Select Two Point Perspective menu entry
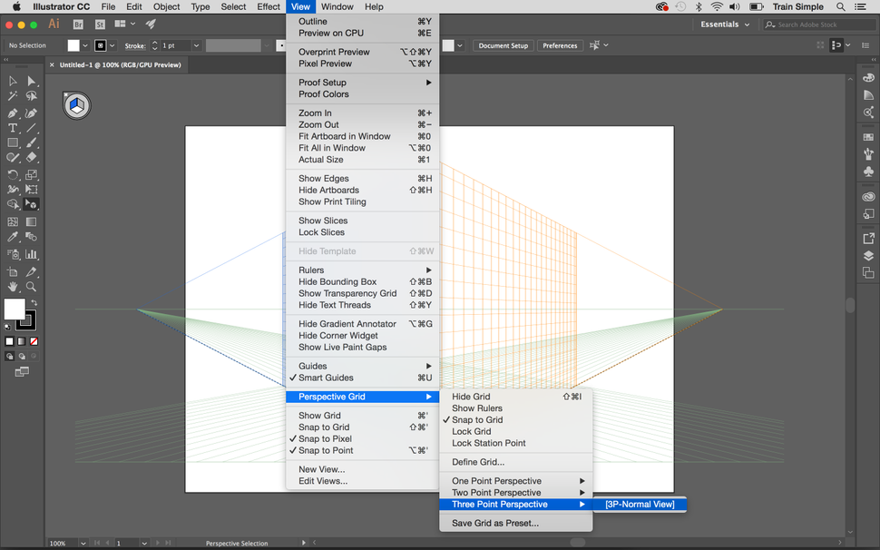880x550 pixels. (x=494, y=492)
